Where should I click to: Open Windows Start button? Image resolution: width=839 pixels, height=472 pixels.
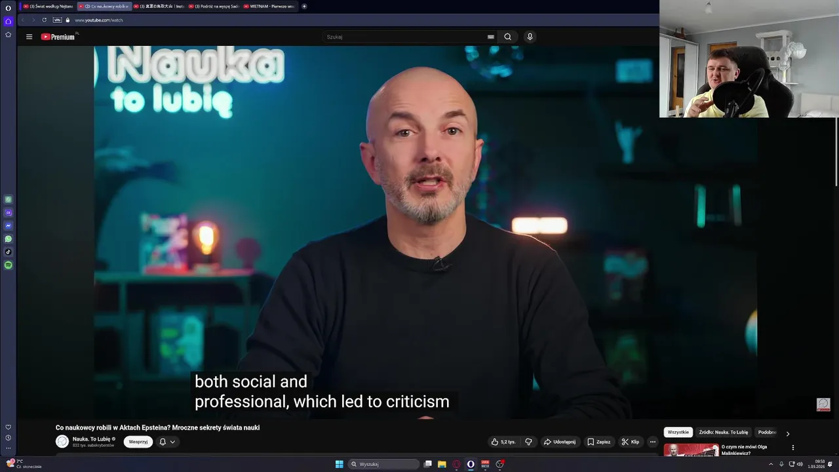(x=339, y=464)
